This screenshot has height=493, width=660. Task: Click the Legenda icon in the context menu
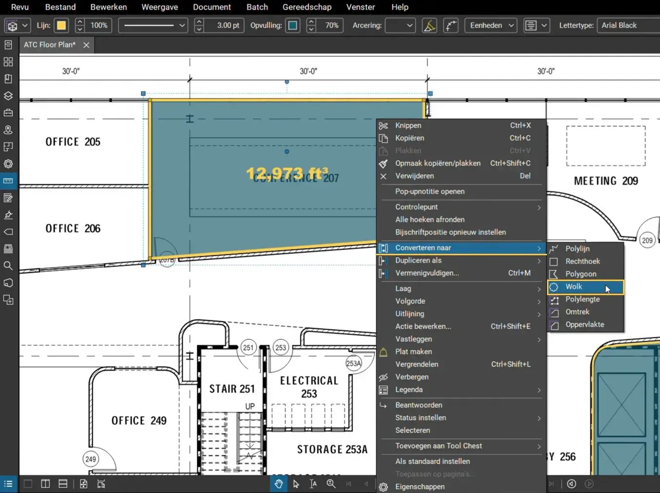pos(383,389)
